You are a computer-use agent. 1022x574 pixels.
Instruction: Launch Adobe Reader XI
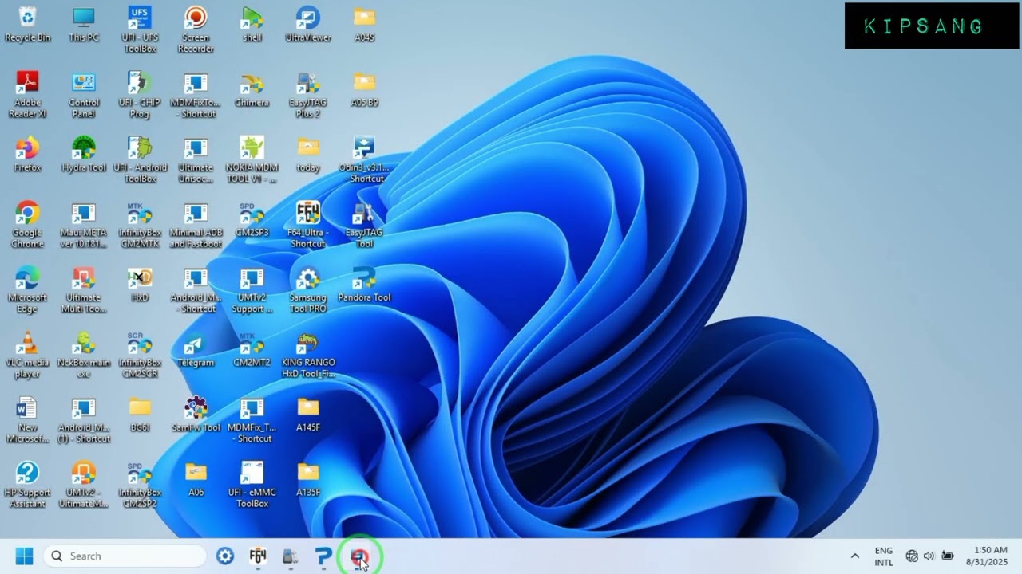pyautogui.click(x=27, y=95)
